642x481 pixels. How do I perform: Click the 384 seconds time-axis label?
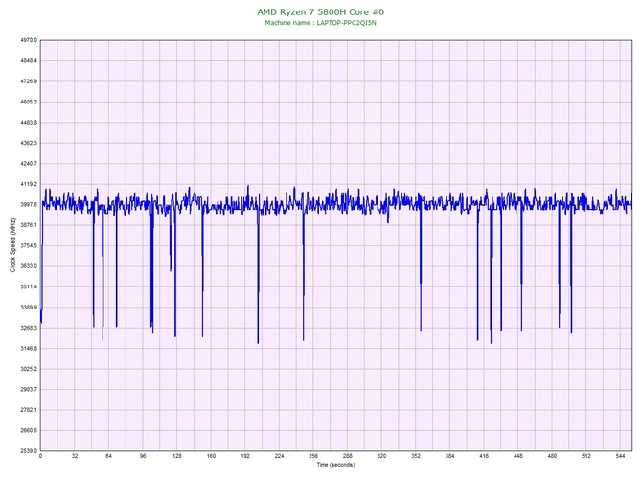[x=449, y=456]
